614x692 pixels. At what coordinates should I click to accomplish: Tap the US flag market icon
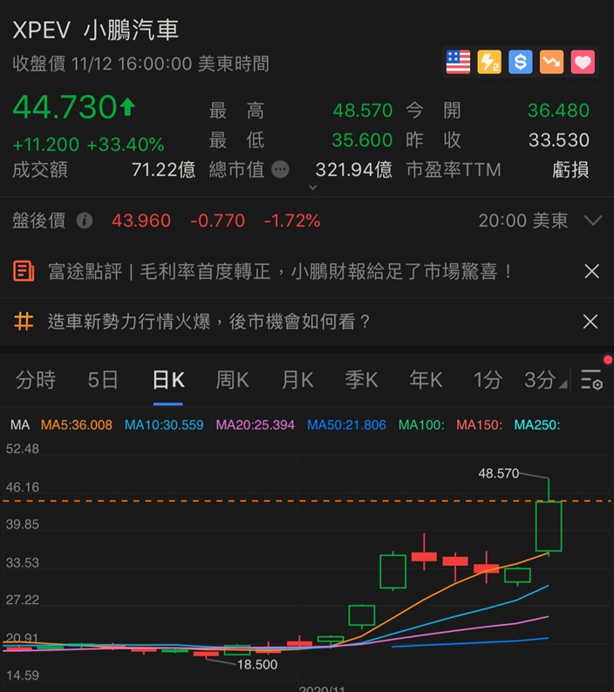pyautogui.click(x=458, y=62)
